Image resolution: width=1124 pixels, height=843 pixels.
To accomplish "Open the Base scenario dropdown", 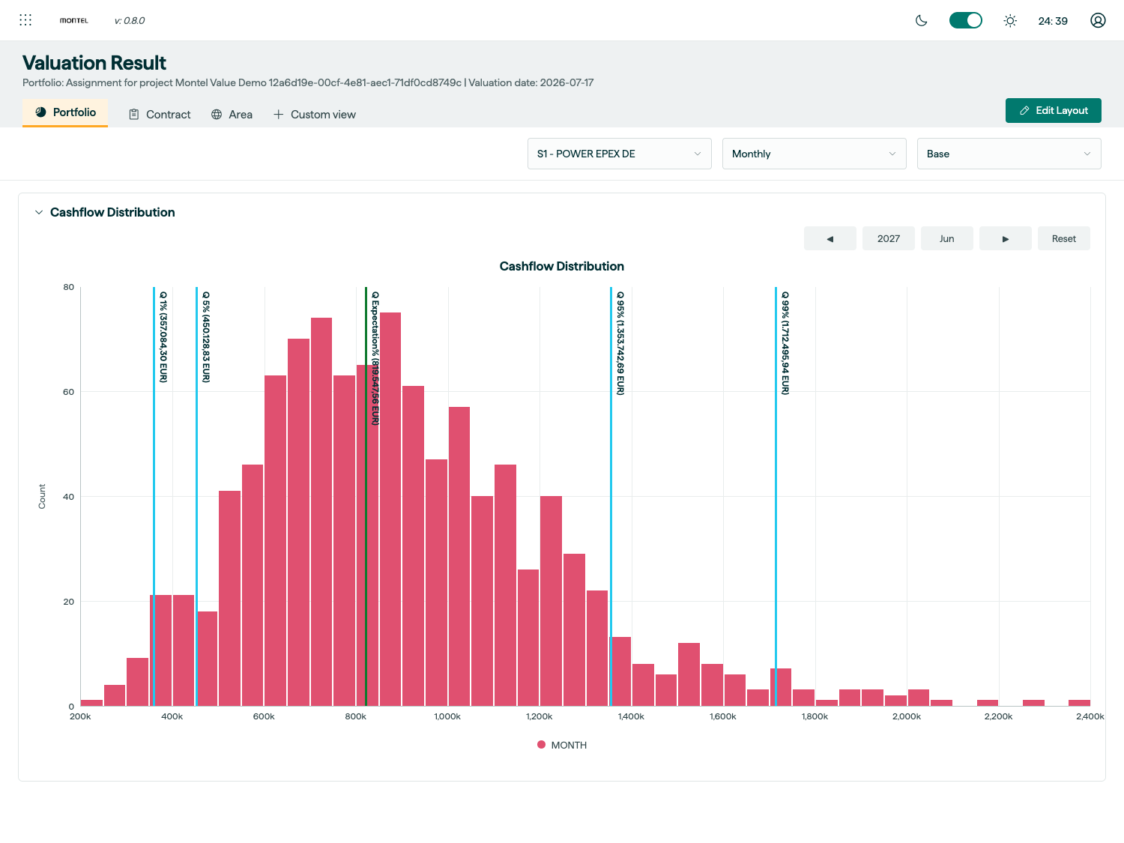I will (x=1009, y=154).
